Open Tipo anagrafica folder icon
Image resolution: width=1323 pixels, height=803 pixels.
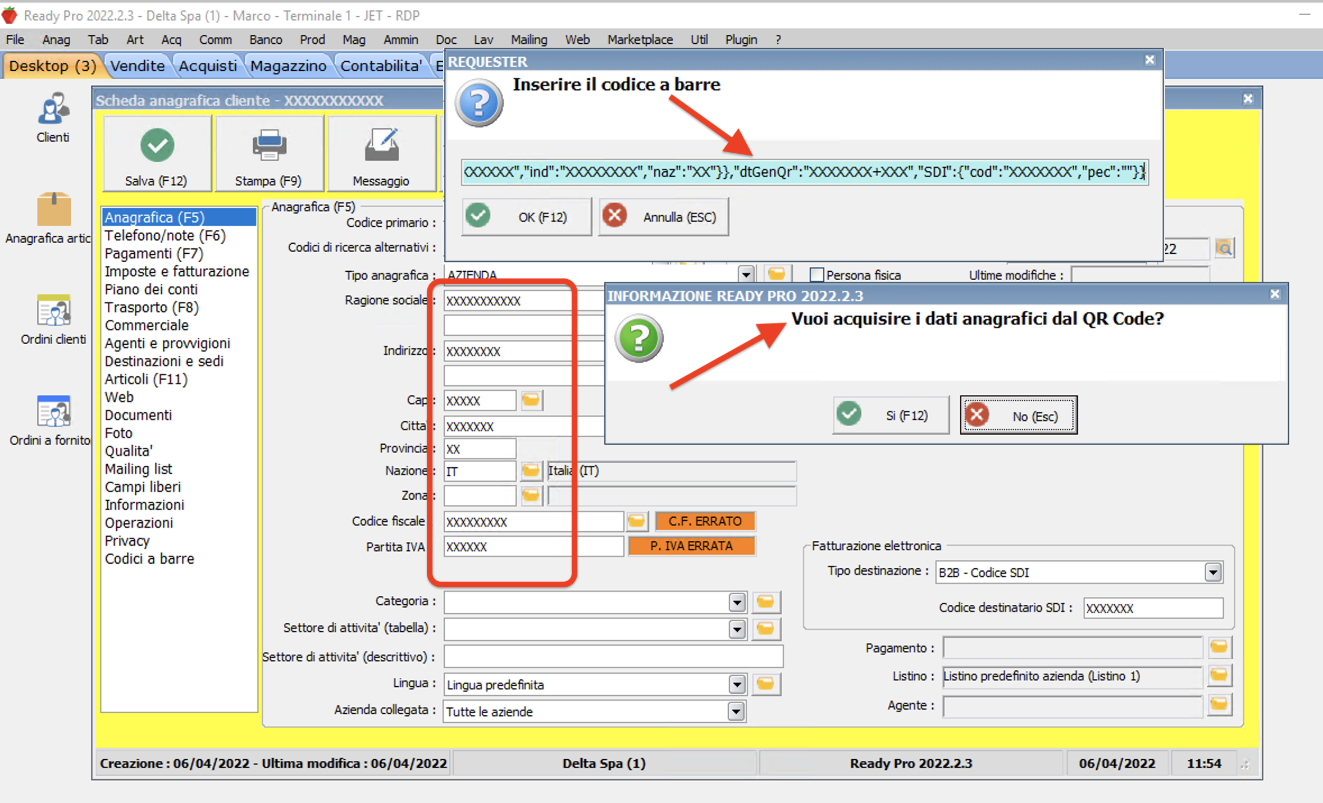click(x=777, y=274)
